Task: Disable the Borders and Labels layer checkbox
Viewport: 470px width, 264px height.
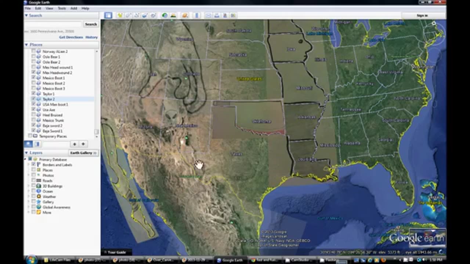Action: pos(34,165)
